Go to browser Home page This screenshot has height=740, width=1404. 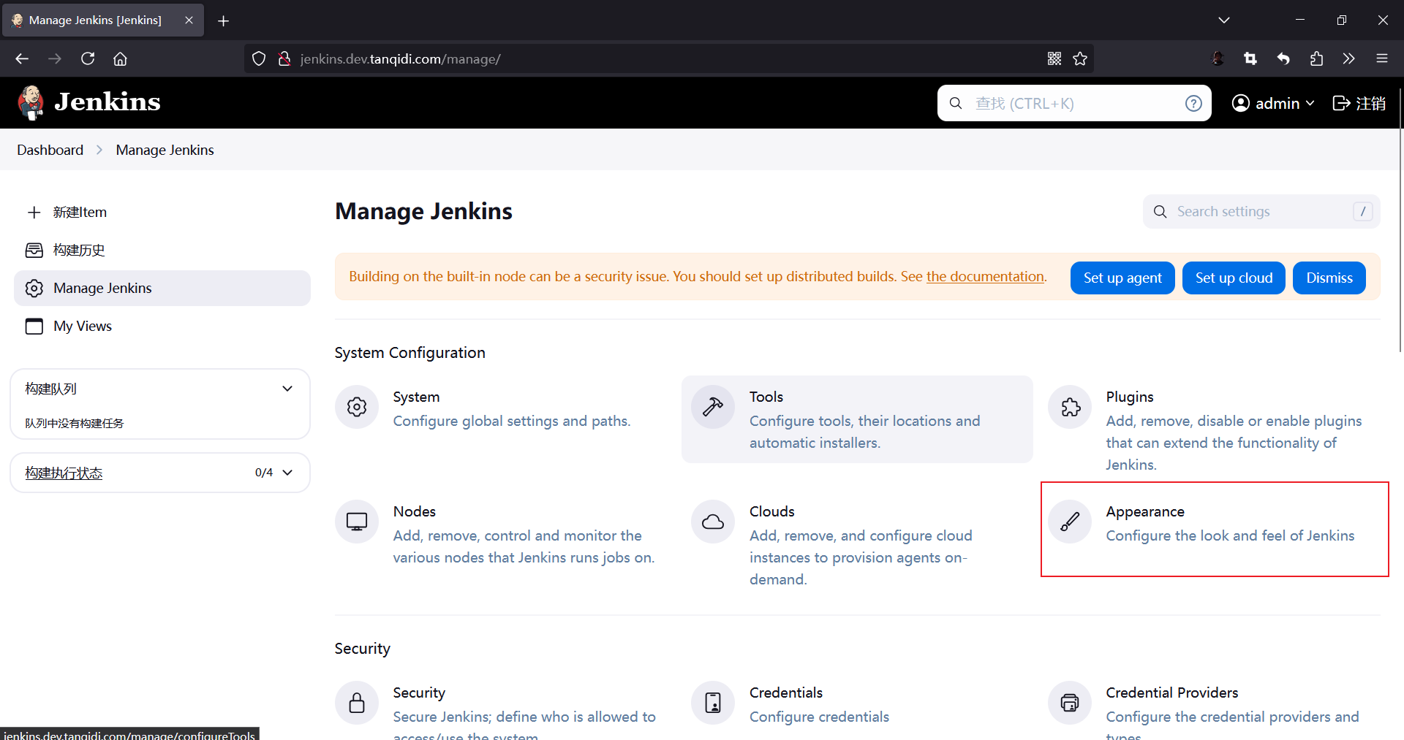tap(120, 58)
